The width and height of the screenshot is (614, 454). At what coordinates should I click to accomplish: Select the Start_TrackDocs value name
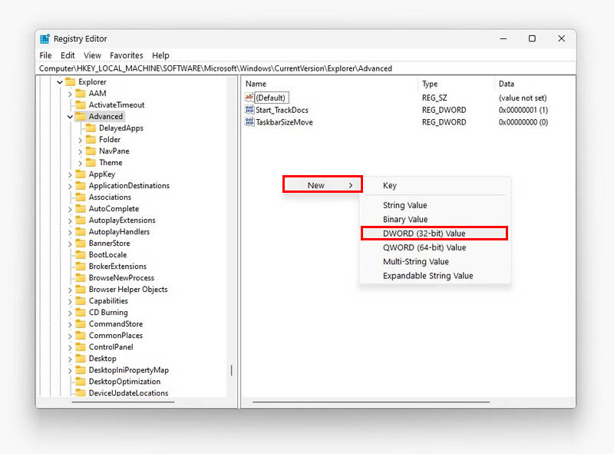(x=282, y=110)
